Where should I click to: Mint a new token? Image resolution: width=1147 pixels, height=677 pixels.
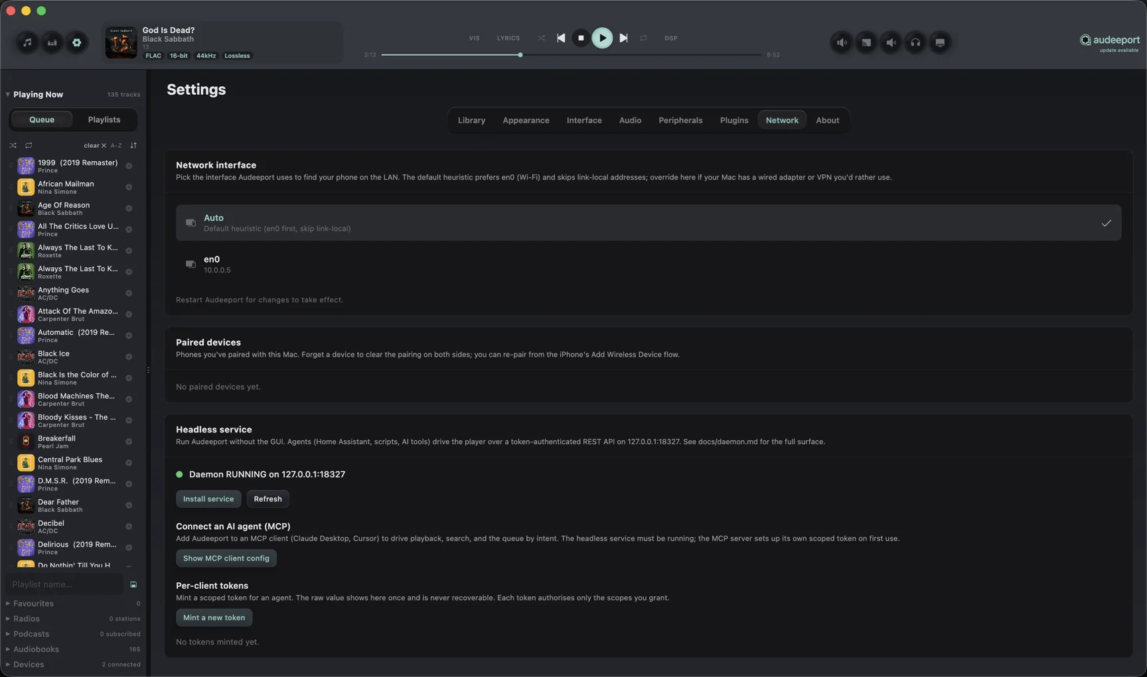click(x=214, y=617)
